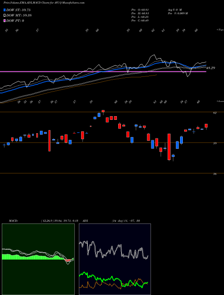This screenshot has width=224, height=295.
Task: Click the 'ADX' panel label
Action: click(85, 221)
